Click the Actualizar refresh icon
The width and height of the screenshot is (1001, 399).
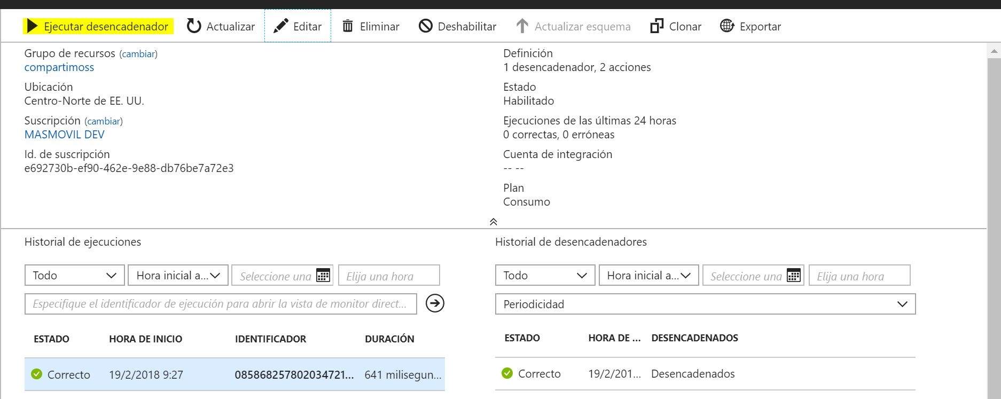point(194,26)
